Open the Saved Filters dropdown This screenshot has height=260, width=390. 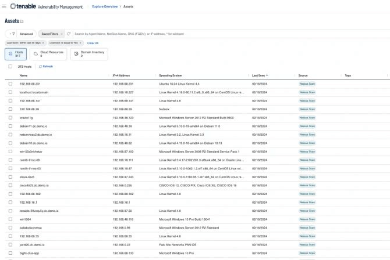(51, 34)
